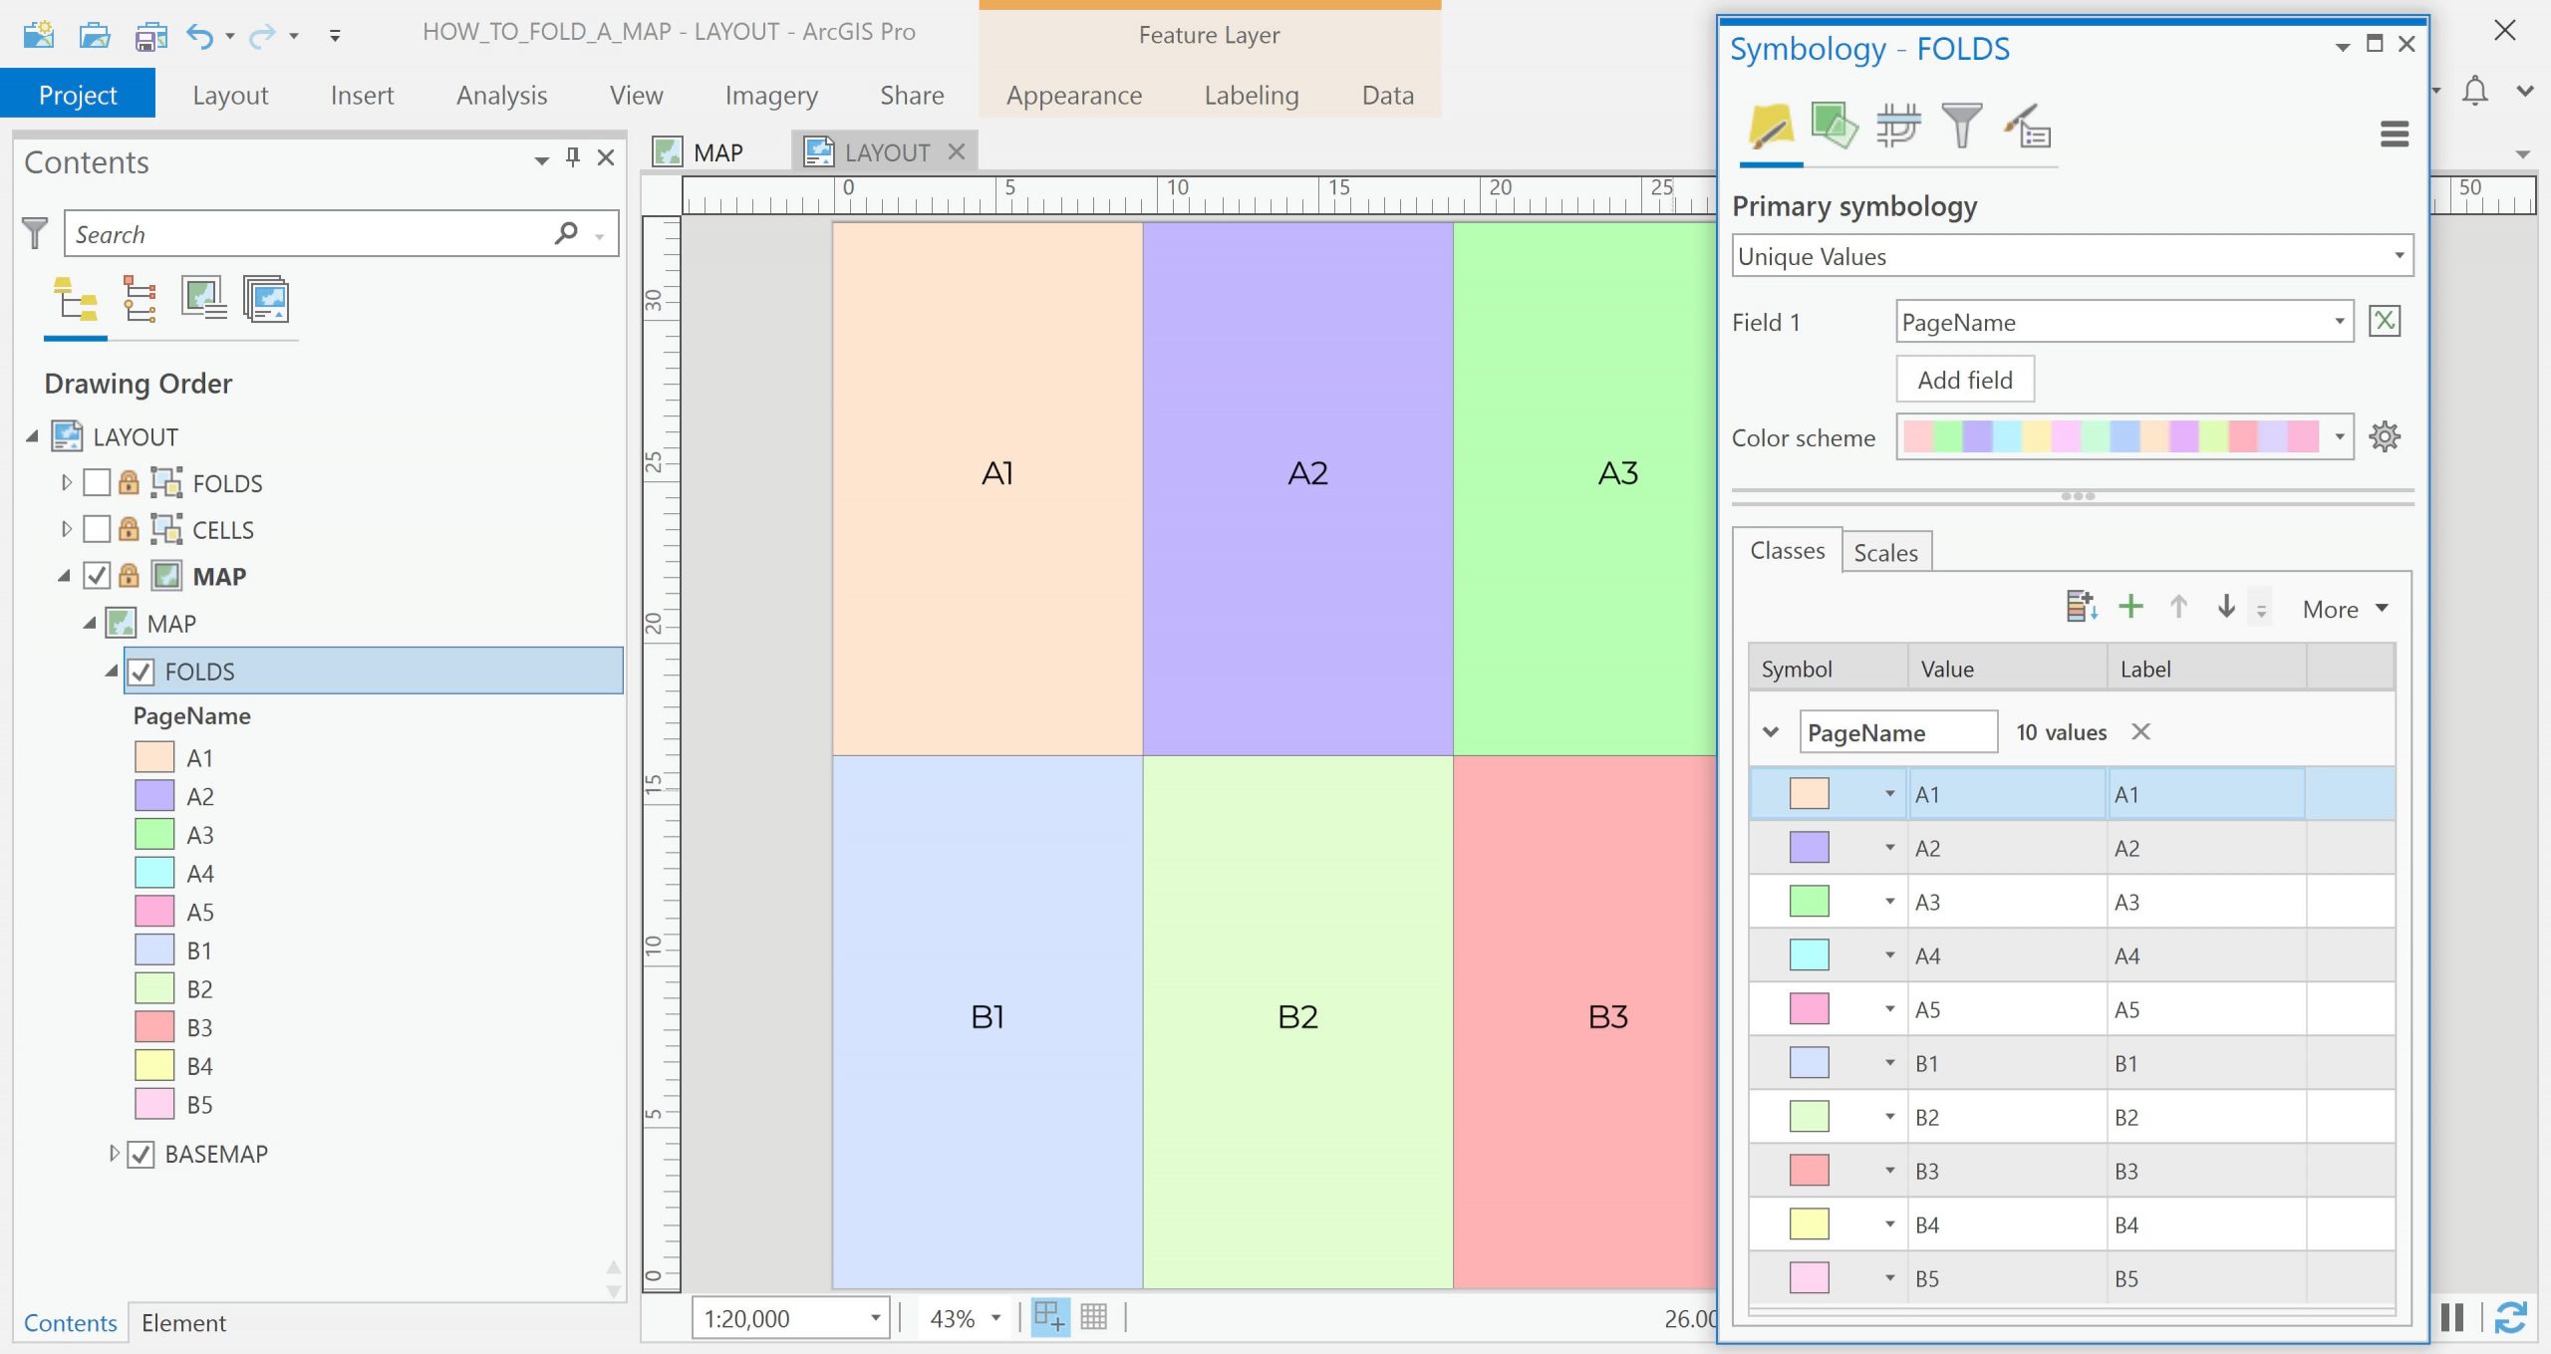Click the Add field button

(x=1964, y=380)
